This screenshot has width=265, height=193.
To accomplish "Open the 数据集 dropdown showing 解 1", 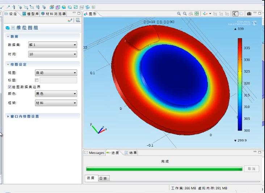I will 52,45.
